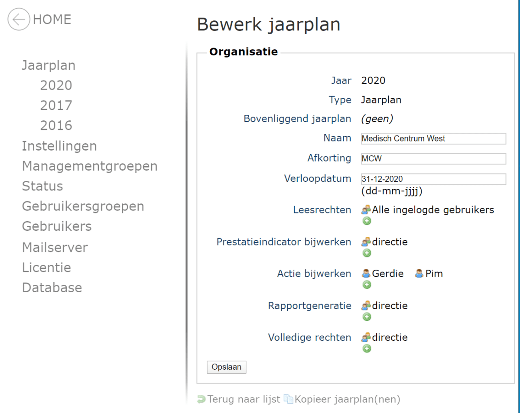Image resolution: width=520 pixels, height=413 pixels.
Task: Add group under Volledige rechten
Action: pyautogui.click(x=367, y=348)
